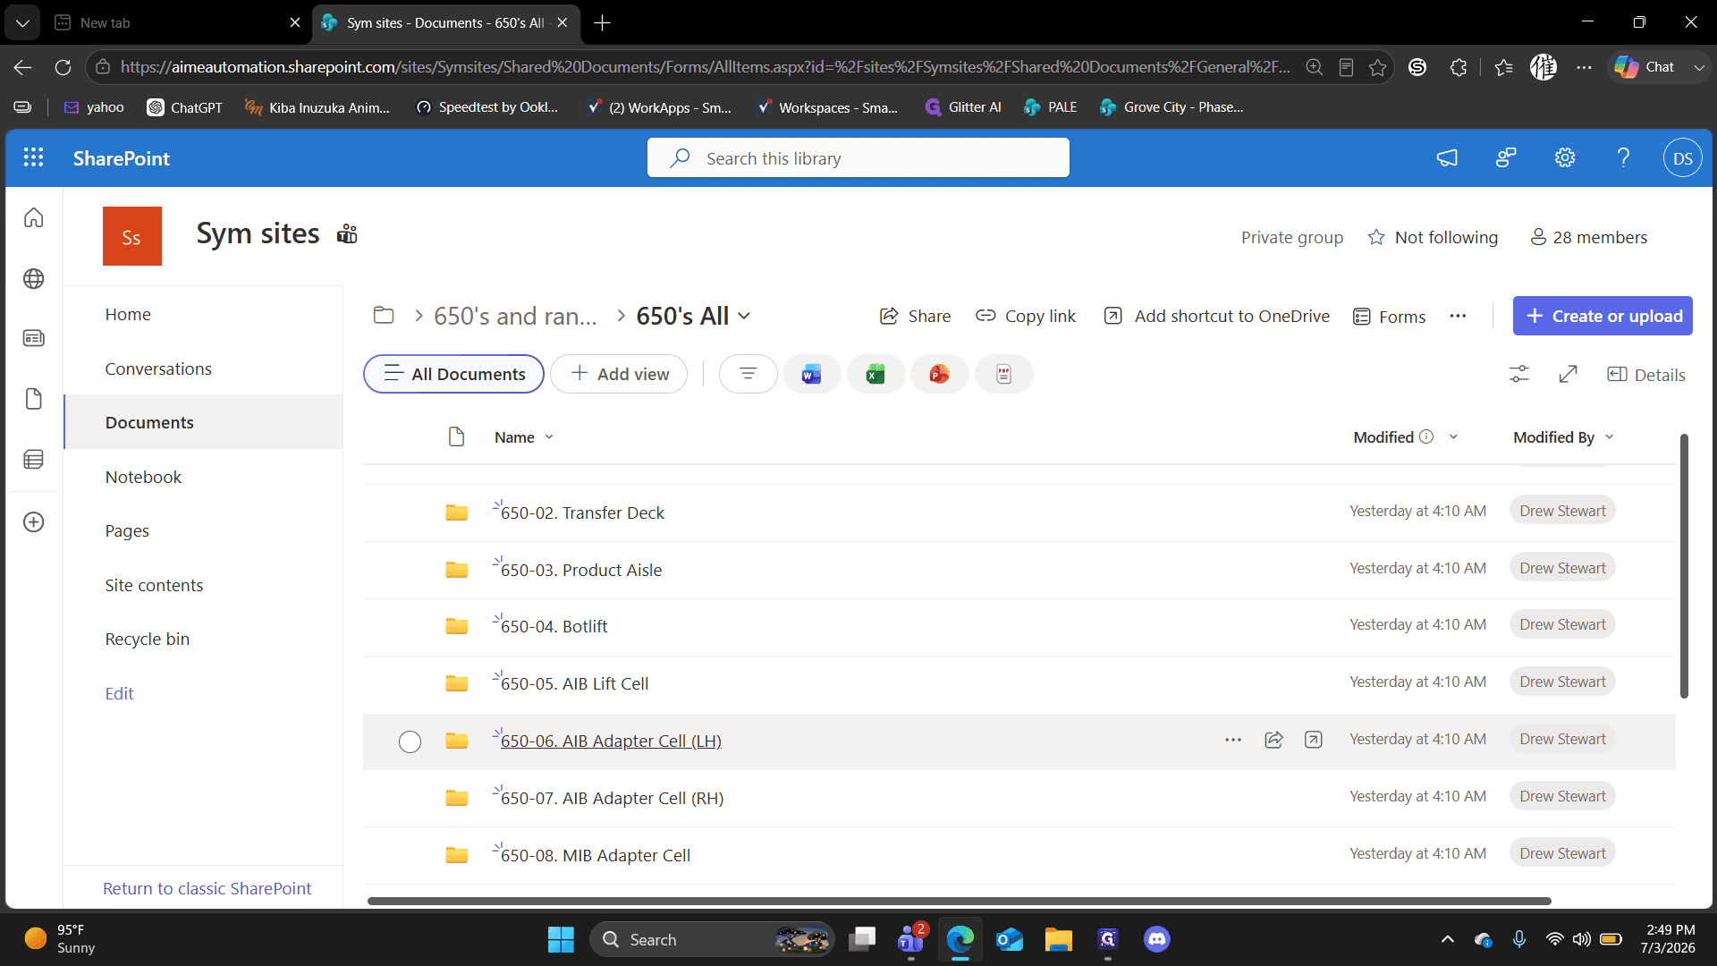This screenshot has width=1717, height=966.
Task: Open the filters list icon
Action: point(749,374)
